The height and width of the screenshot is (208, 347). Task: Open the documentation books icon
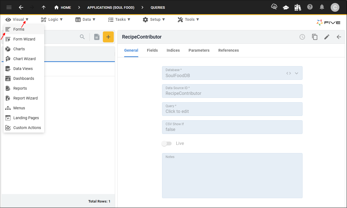pyautogui.click(x=298, y=7)
